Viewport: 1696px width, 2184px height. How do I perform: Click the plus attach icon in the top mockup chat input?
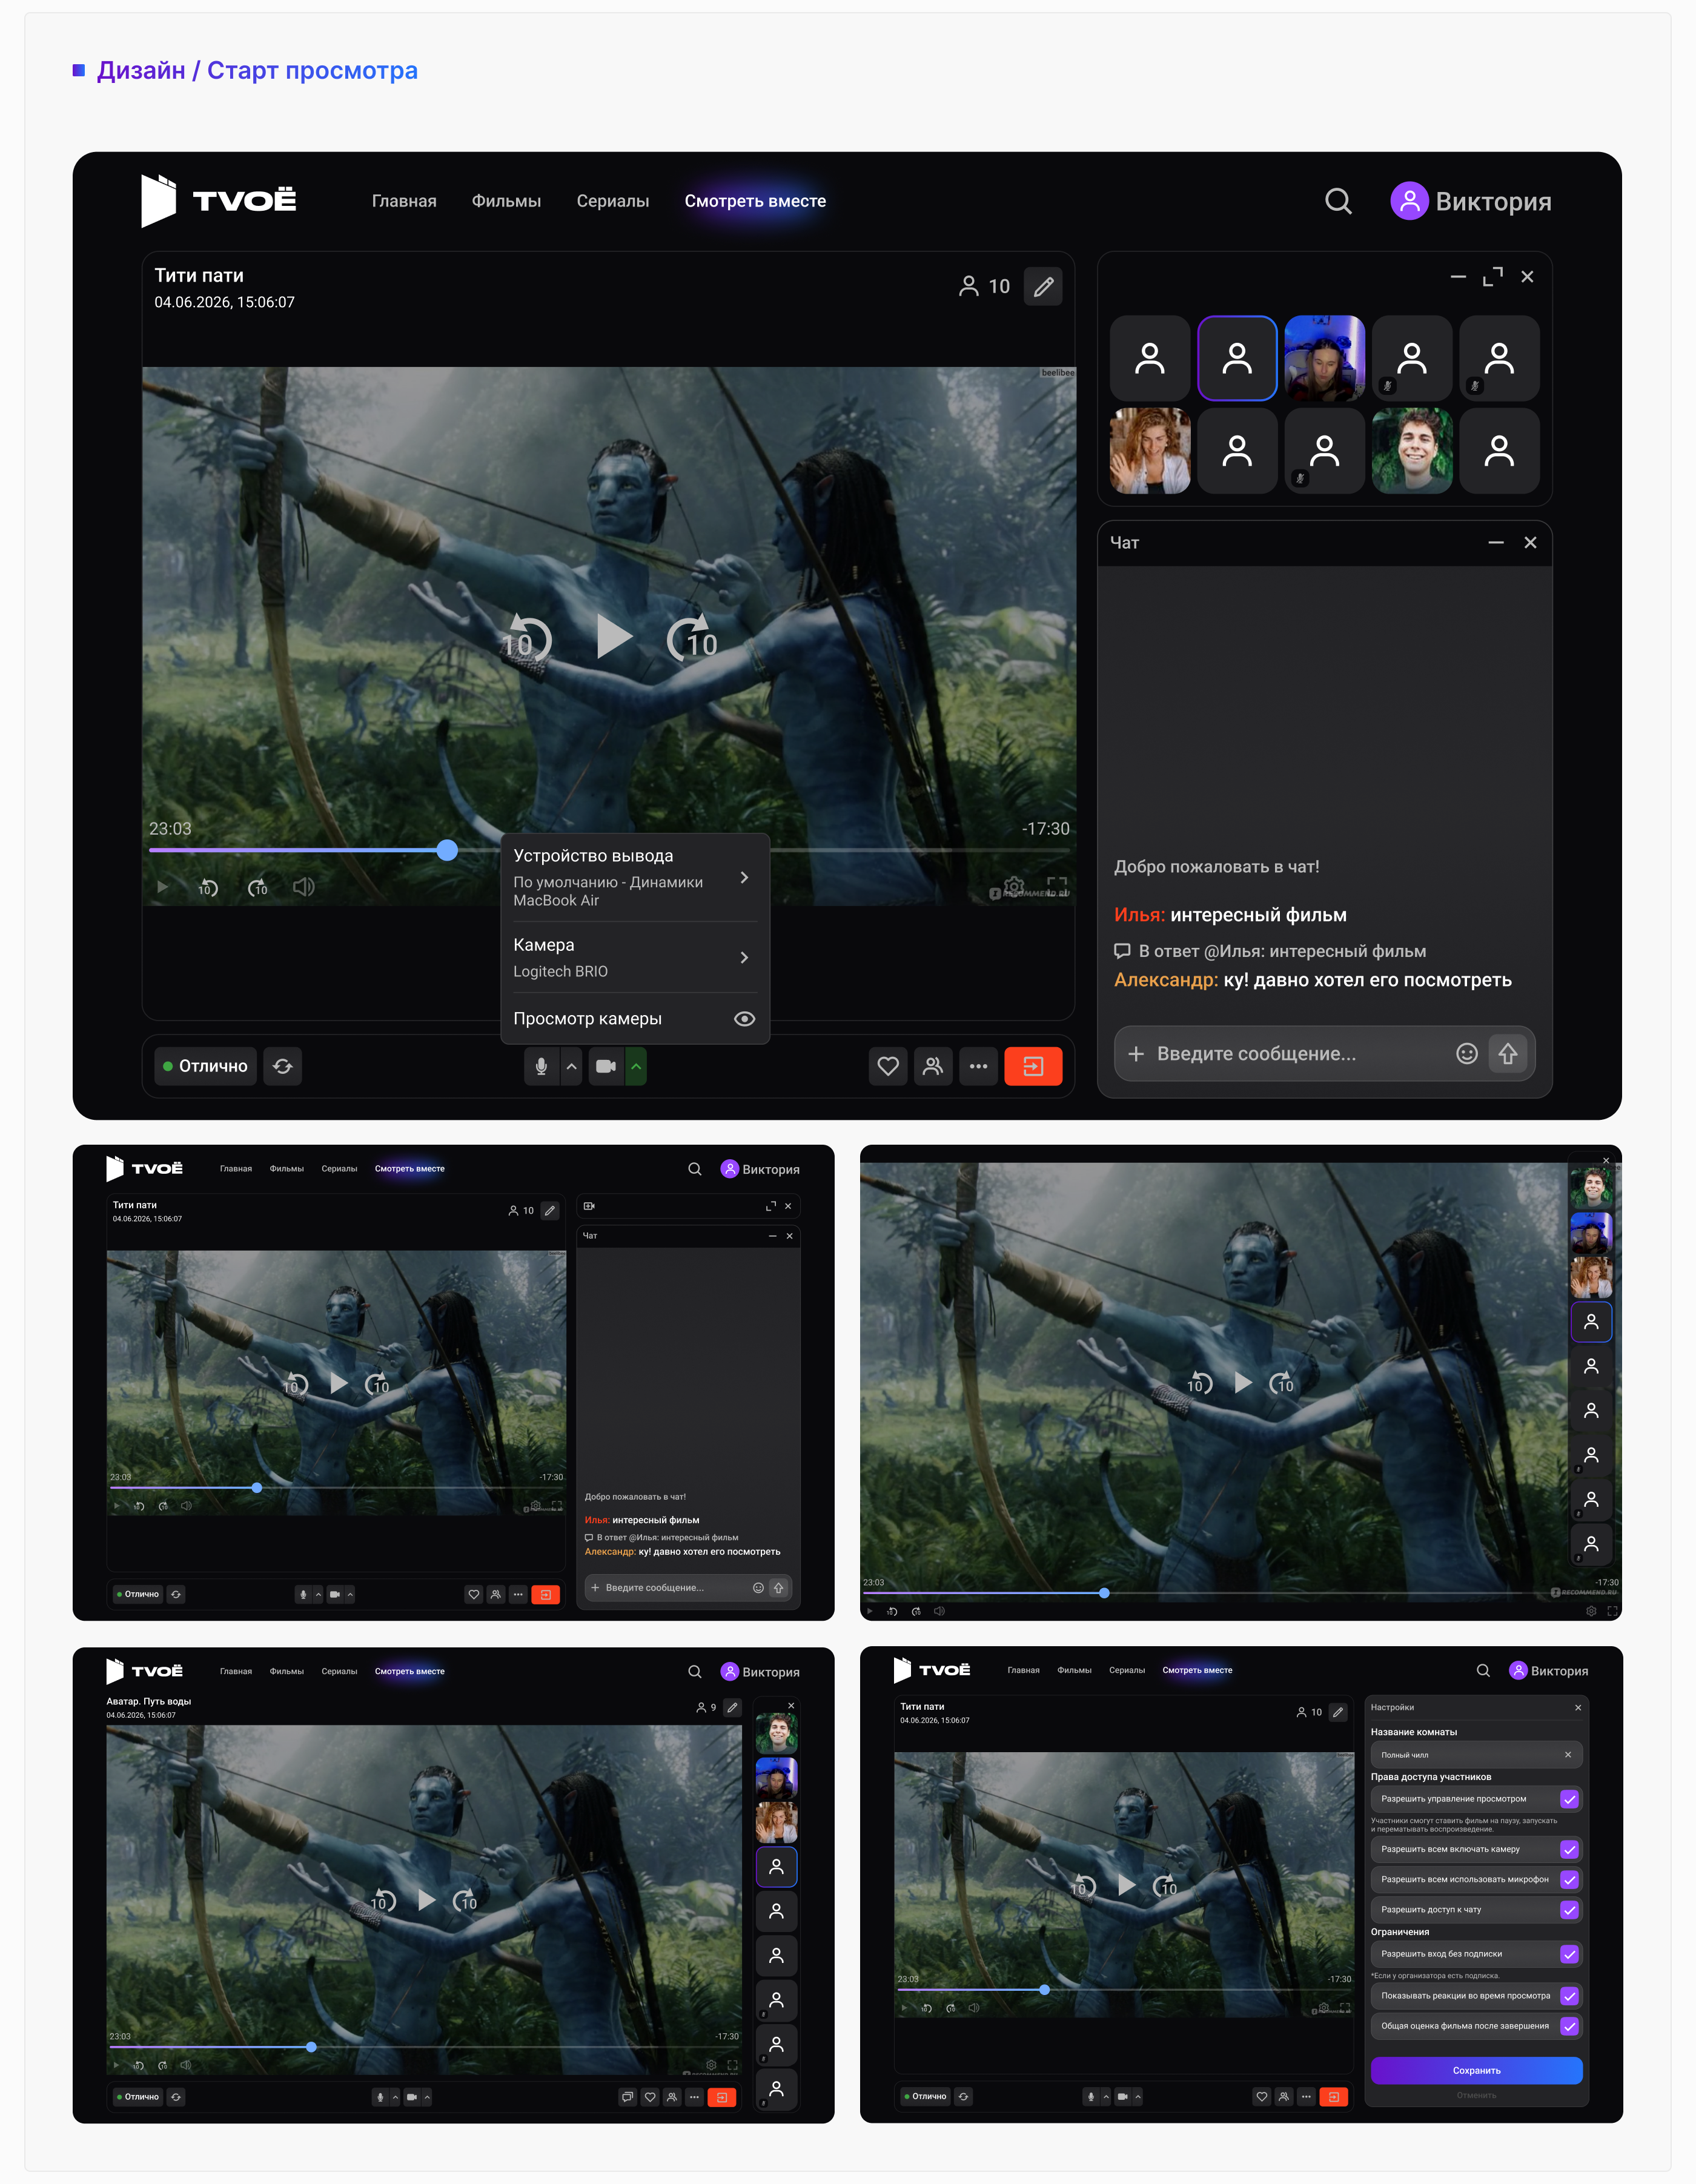click(x=1136, y=1053)
